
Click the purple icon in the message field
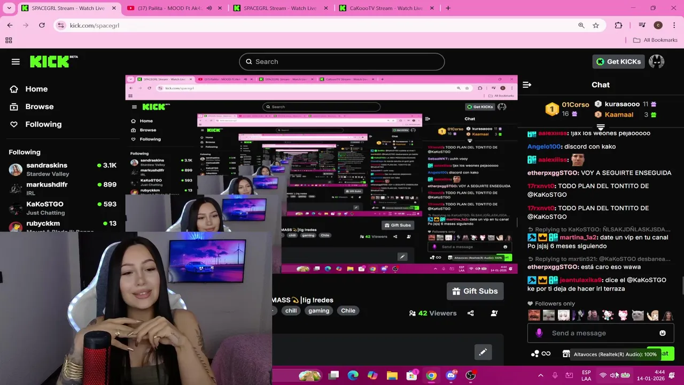click(x=539, y=333)
